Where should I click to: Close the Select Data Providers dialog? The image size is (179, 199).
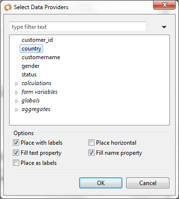[165, 5]
